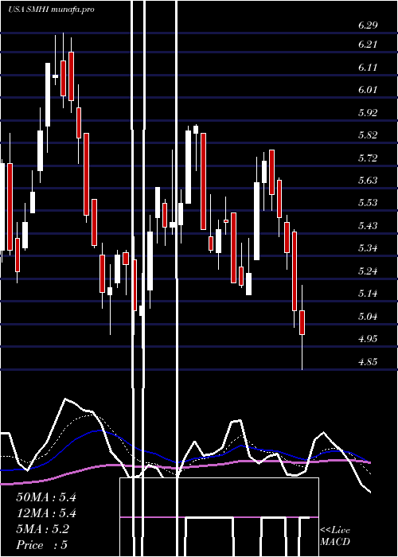Click the 5.63 price level label
This screenshot has width=398, height=557.
click(x=368, y=181)
